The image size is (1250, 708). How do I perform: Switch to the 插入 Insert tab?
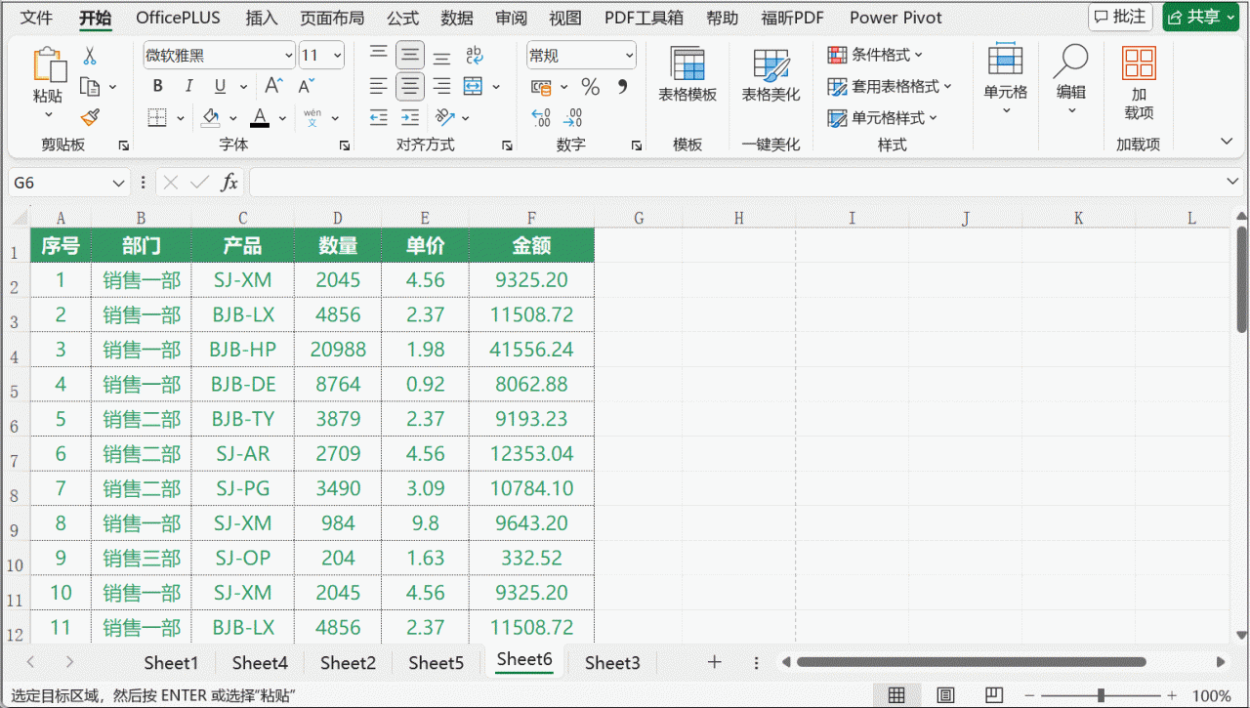(x=262, y=18)
